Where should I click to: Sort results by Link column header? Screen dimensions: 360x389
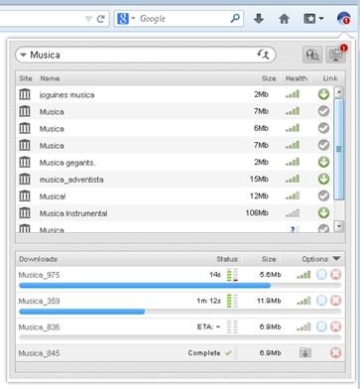(330, 78)
